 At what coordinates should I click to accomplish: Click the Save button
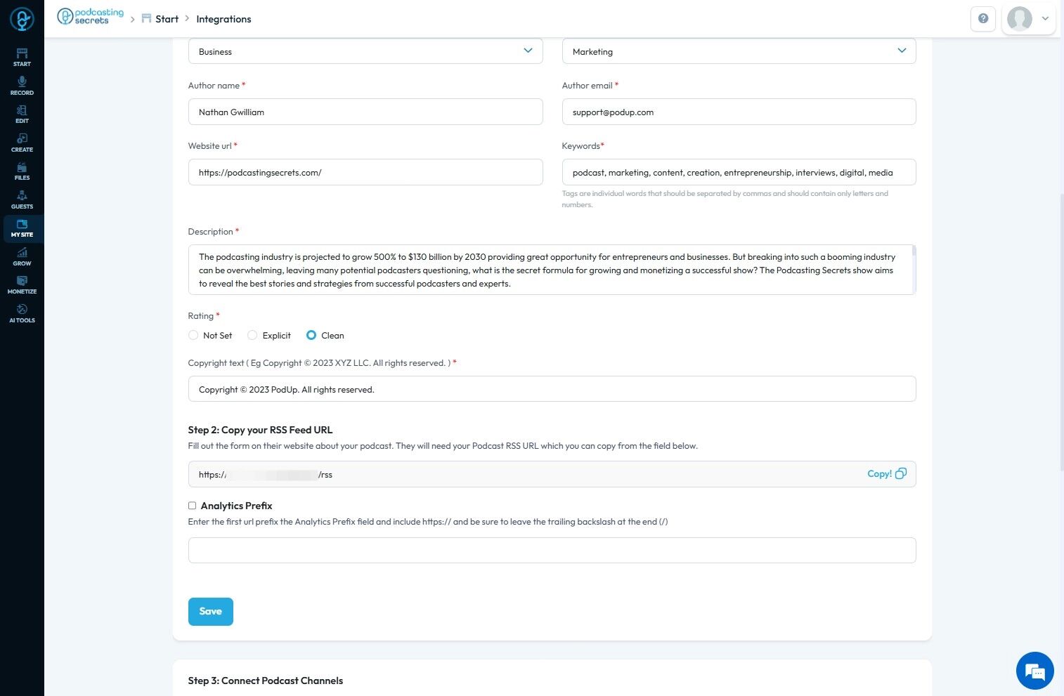(210, 611)
